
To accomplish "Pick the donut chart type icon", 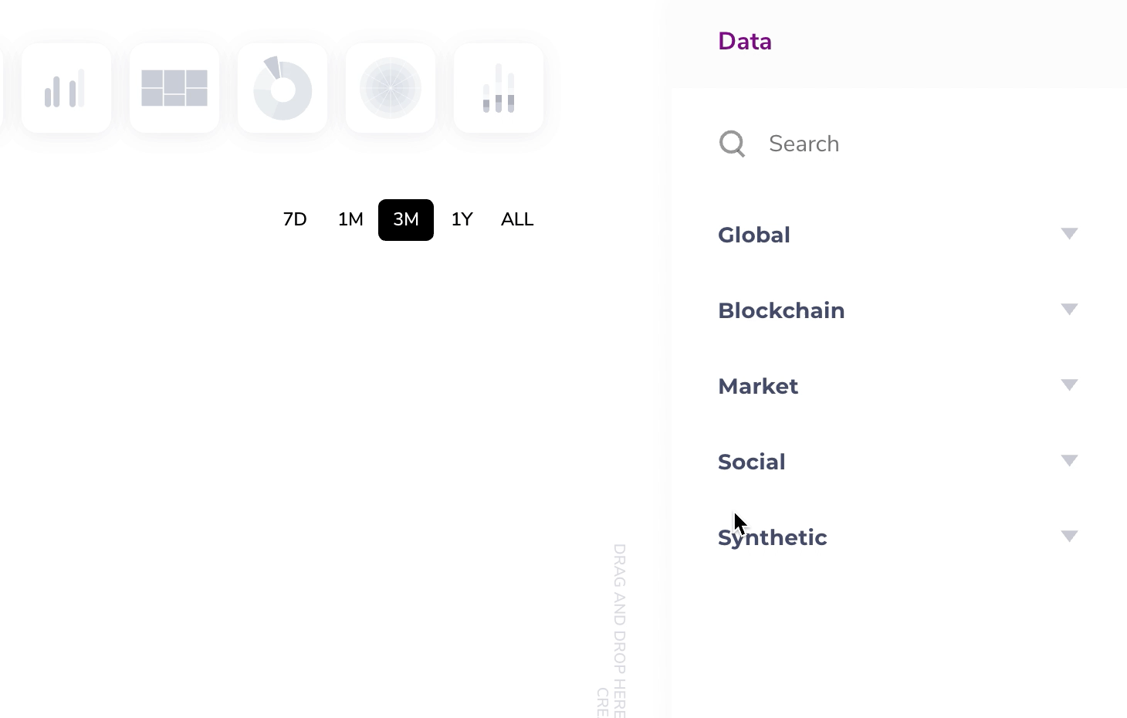I will 283,88.
